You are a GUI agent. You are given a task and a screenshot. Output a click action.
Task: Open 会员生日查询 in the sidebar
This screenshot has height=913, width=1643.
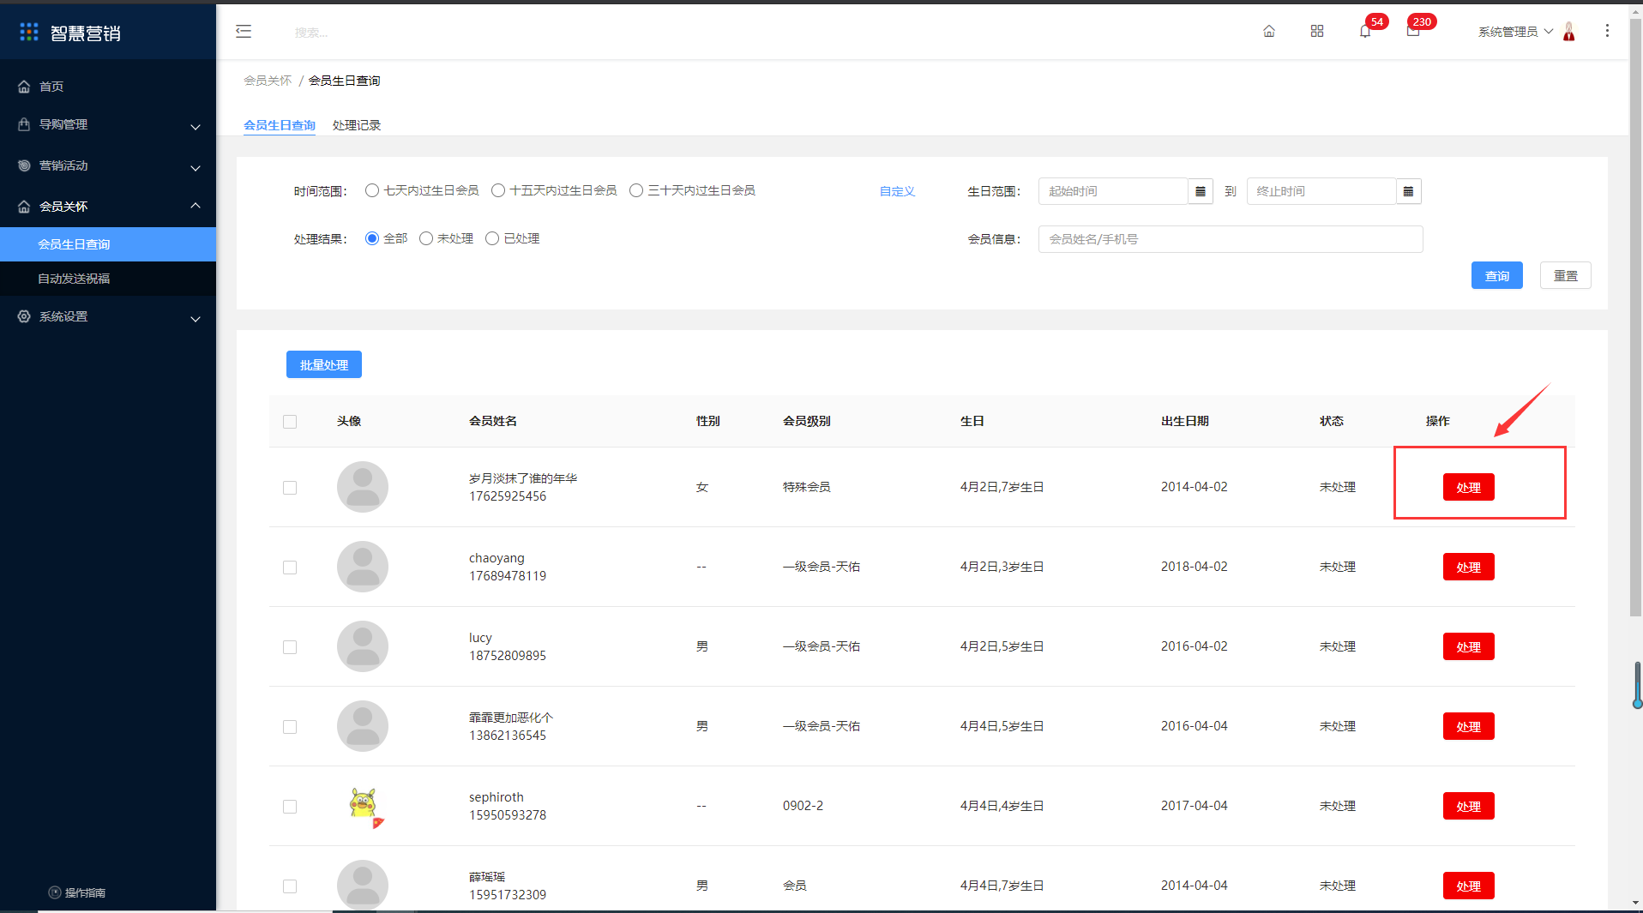click(x=108, y=244)
